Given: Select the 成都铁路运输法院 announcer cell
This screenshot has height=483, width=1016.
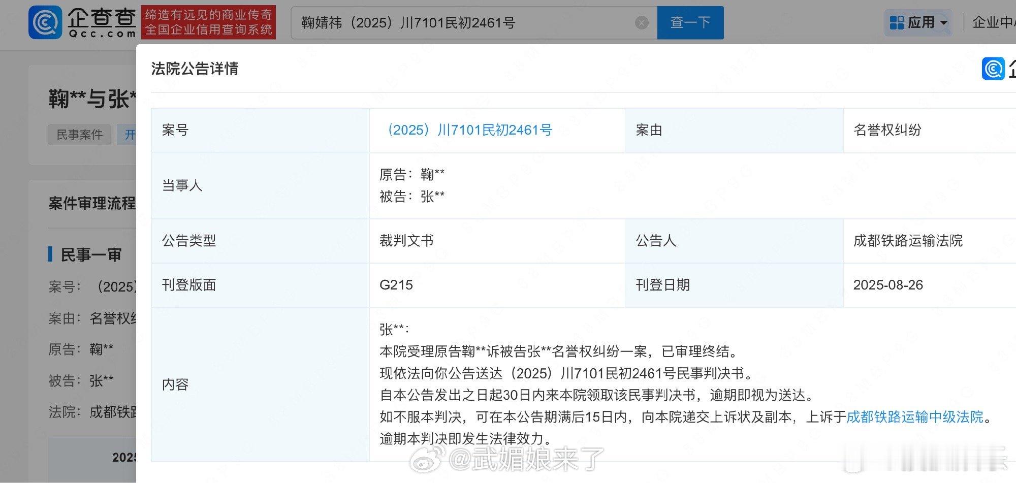Looking at the screenshot, I should [908, 241].
